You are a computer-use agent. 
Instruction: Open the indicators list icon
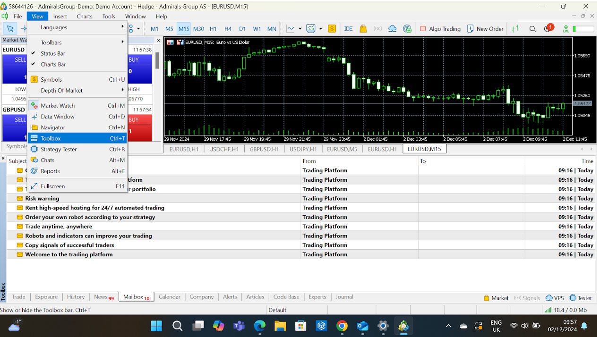pyautogui.click(x=310, y=29)
